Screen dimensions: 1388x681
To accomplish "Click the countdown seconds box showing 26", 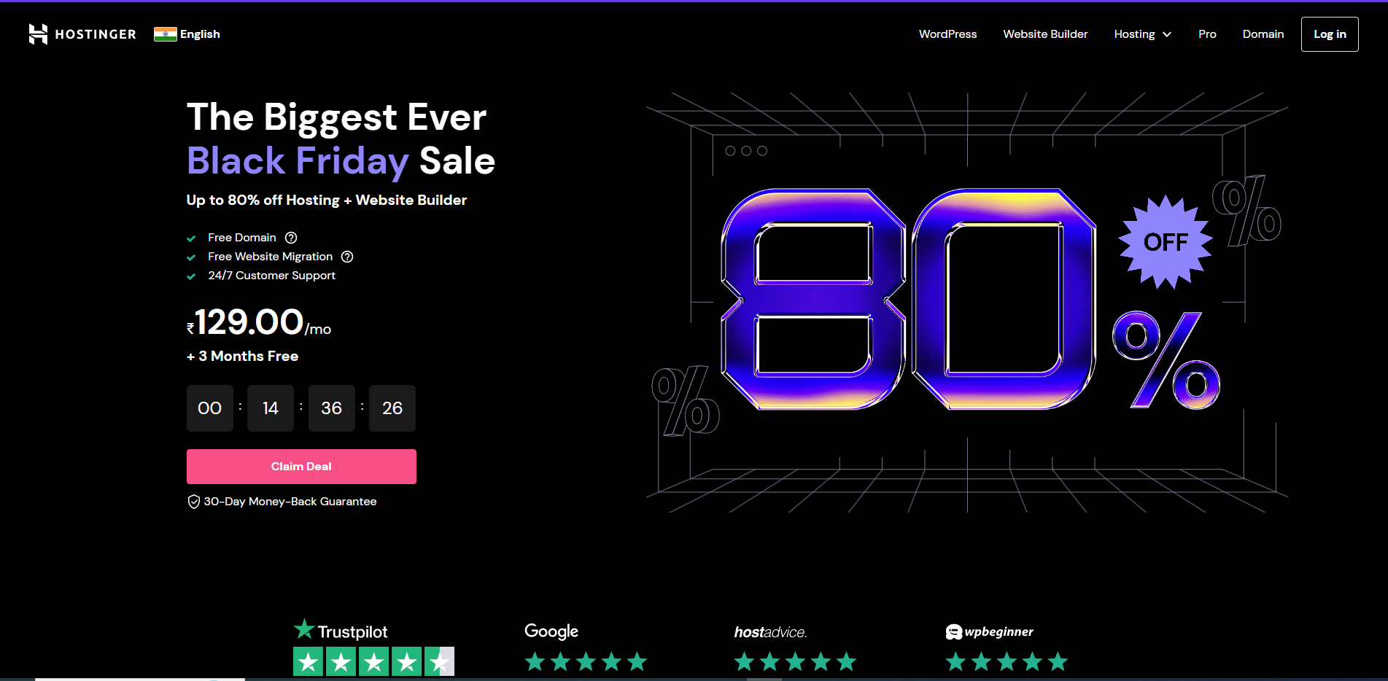I will [x=392, y=408].
